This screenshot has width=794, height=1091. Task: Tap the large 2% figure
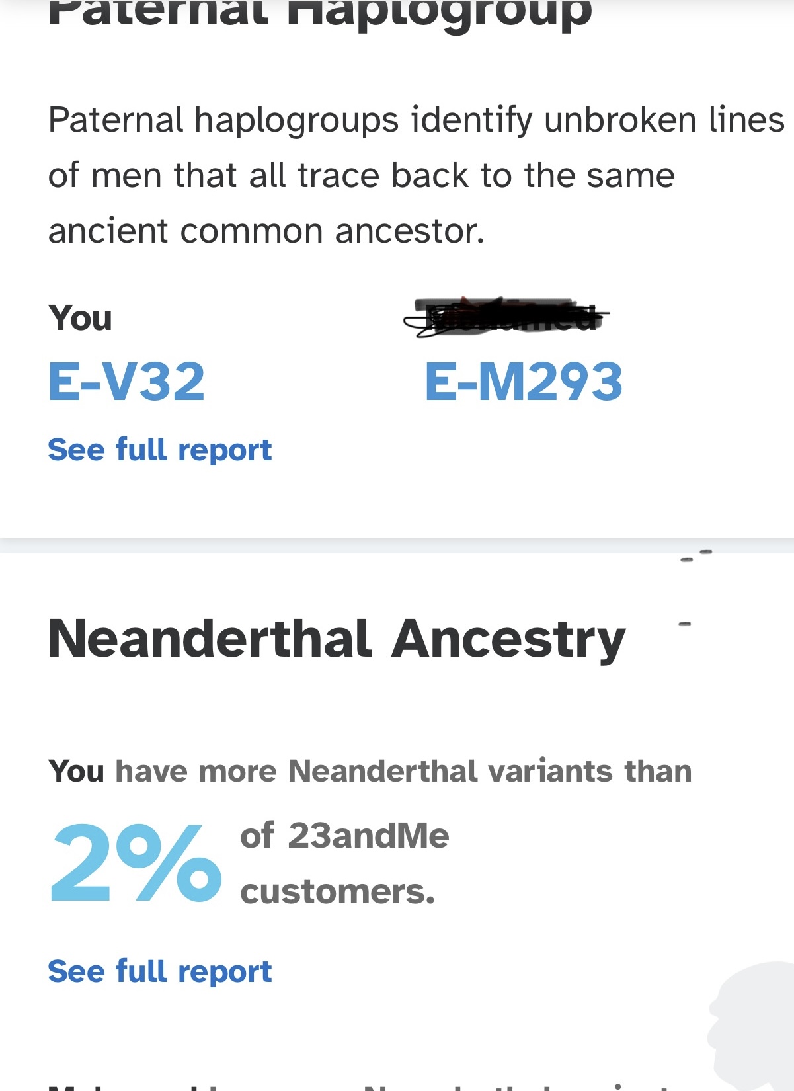pos(136,863)
